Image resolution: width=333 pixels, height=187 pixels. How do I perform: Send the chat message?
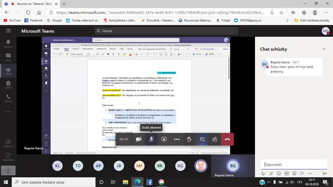325,173
